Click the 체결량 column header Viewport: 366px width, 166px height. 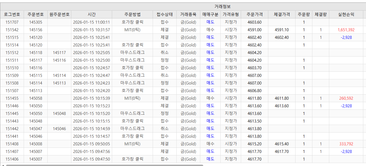pos(321,14)
